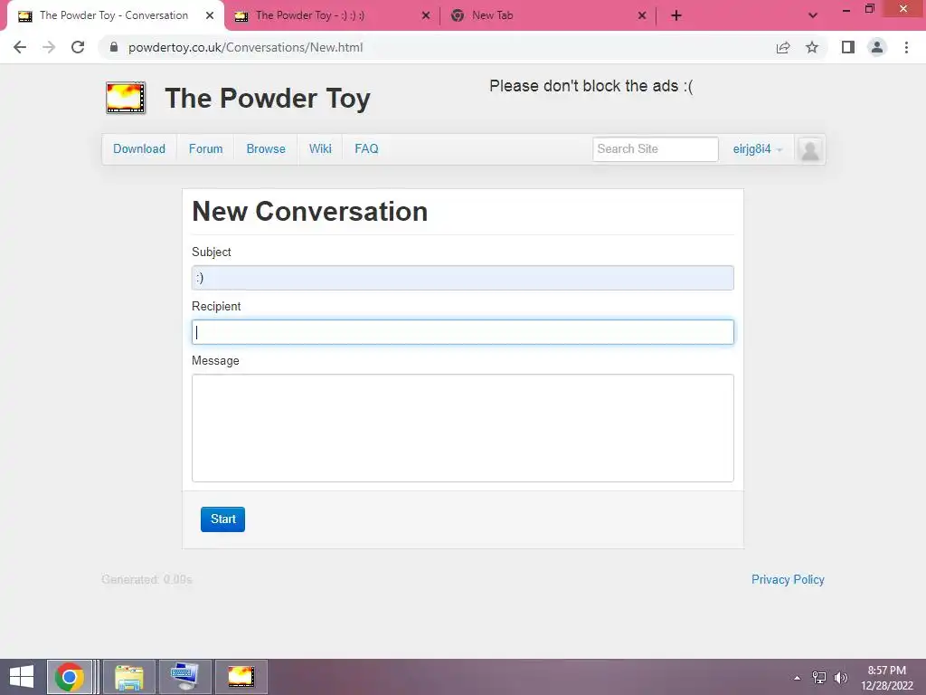Select The Powder Toy - Conversation tab

click(x=114, y=15)
